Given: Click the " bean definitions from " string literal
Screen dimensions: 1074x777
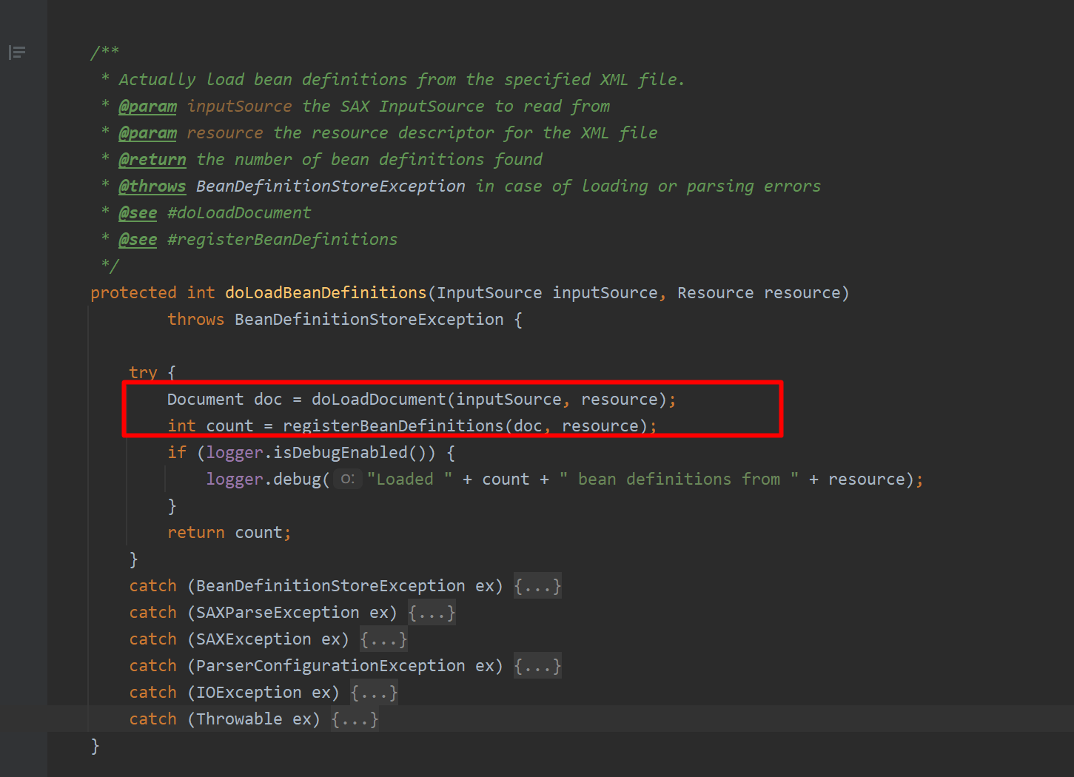Looking at the screenshot, I should coord(679,480).
